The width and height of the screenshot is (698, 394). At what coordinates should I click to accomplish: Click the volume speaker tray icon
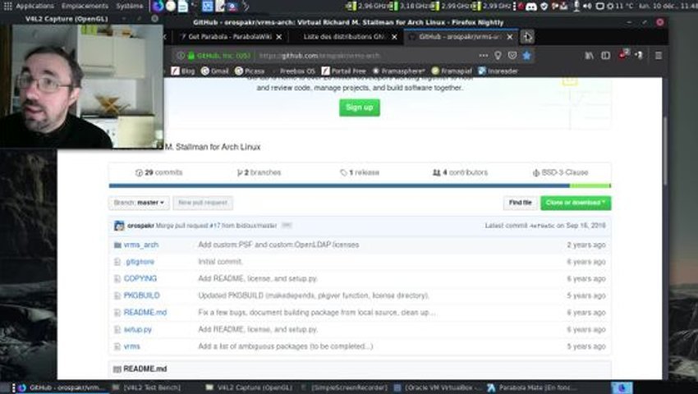coord(588,7)
